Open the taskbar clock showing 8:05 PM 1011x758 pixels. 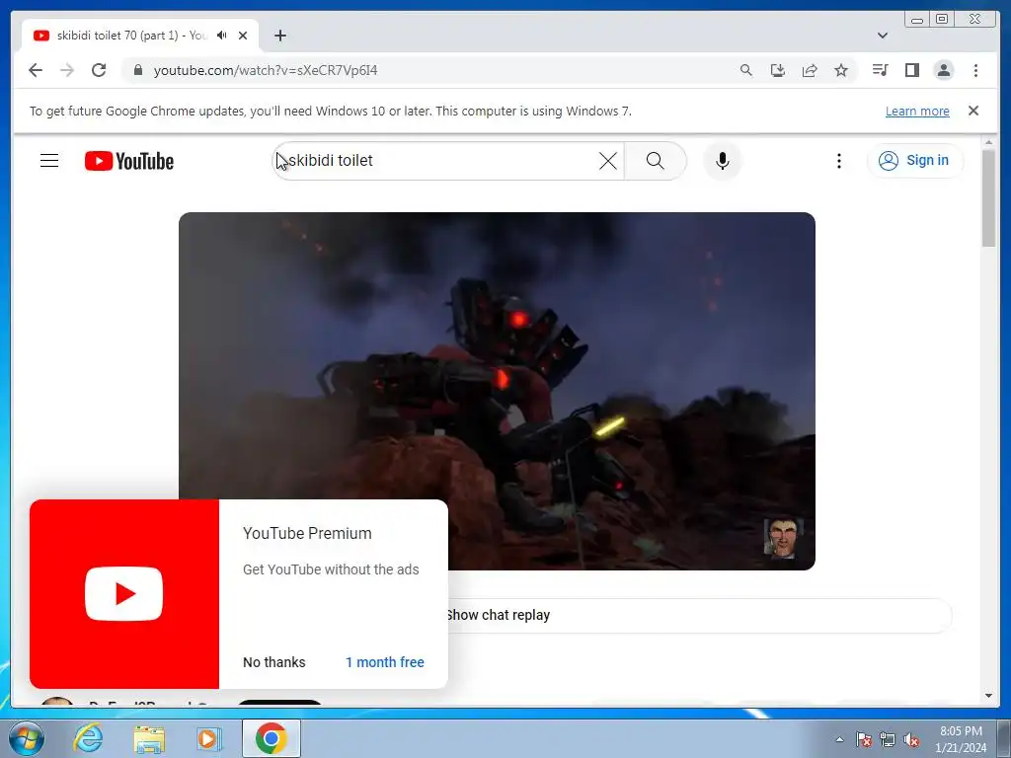point(961,739)
